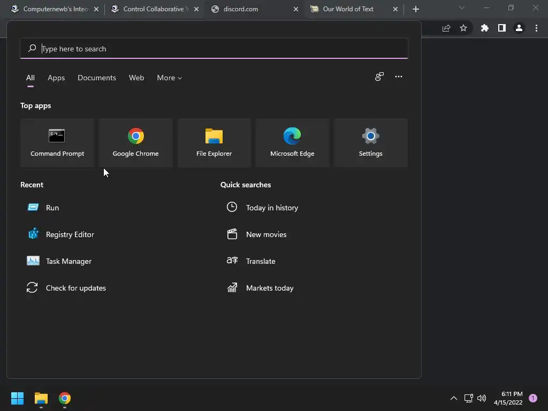Open File Explorer from the taskbar
The image size is (548, 411).
41,398
